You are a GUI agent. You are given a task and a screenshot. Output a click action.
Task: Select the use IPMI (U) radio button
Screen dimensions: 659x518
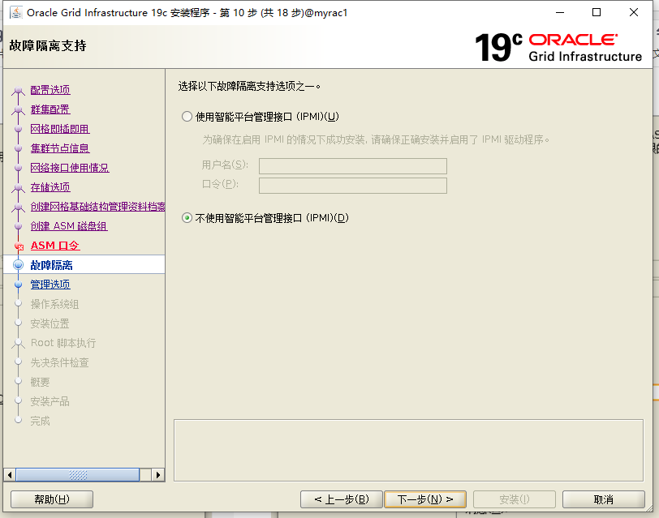pyautogui.click(x=187, y=117)
